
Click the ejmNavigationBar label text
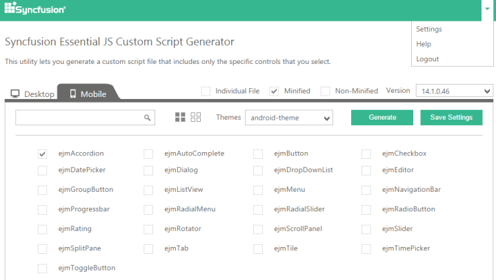pyautogui.click(x=411, y=189)
